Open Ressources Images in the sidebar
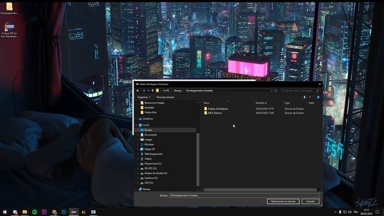This screenshot has width=384, height=216. [152, 103]
